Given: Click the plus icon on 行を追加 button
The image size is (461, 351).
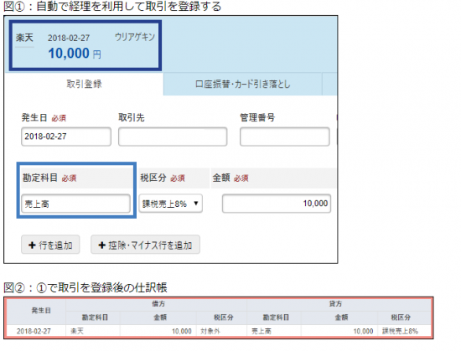Looking at the screenshot, I should [x=32, y=245].
